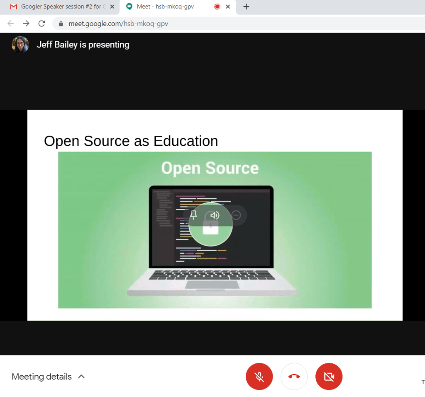Viewport: 425px width, 397px height.
Task: Click the remove (minus circle) icon on the overlay
Action: tap(236, 215)
